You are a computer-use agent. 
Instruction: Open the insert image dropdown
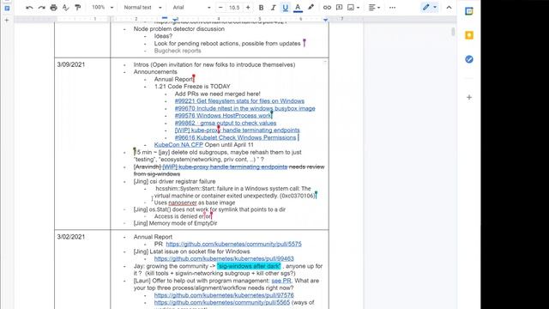(x=353, y=8)
